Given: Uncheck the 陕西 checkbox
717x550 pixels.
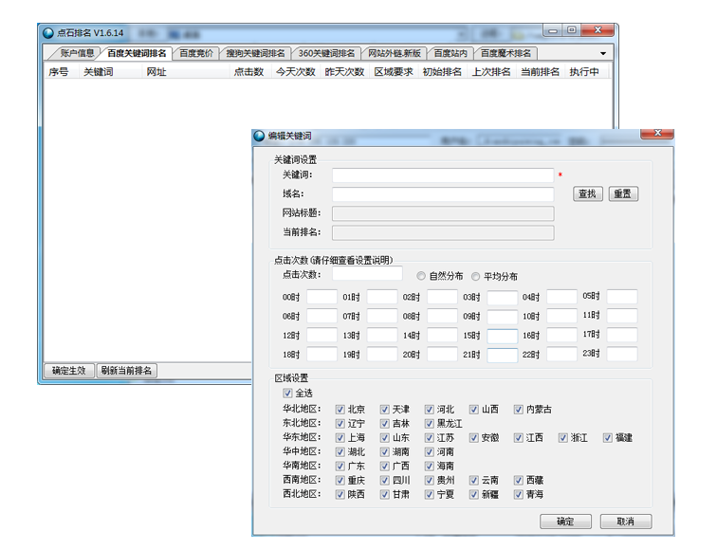Looking at the screenshot, I should point(340,494).
